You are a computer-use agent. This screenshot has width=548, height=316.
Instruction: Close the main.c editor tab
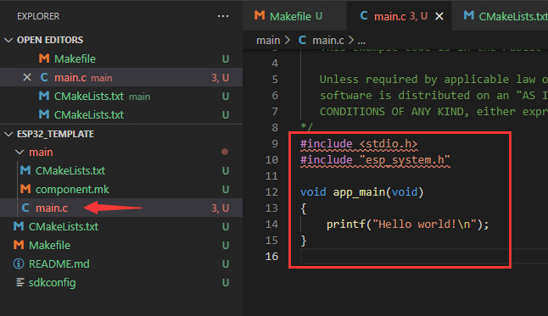(439, 16)
